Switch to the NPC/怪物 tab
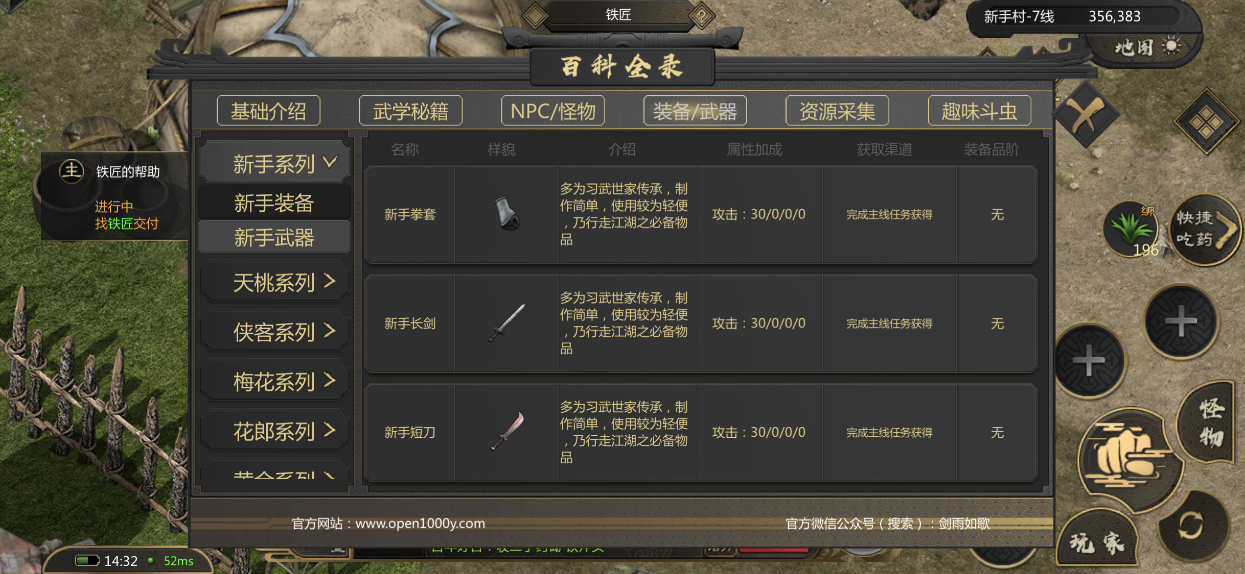The height and width of the screenshot is (574, 1245). [x=552, y=111]
